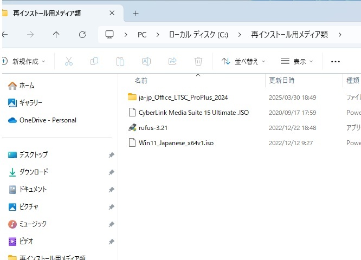Sort by the 種類 column header
Screen dimensions: 361x260
(x=353, y=81)
